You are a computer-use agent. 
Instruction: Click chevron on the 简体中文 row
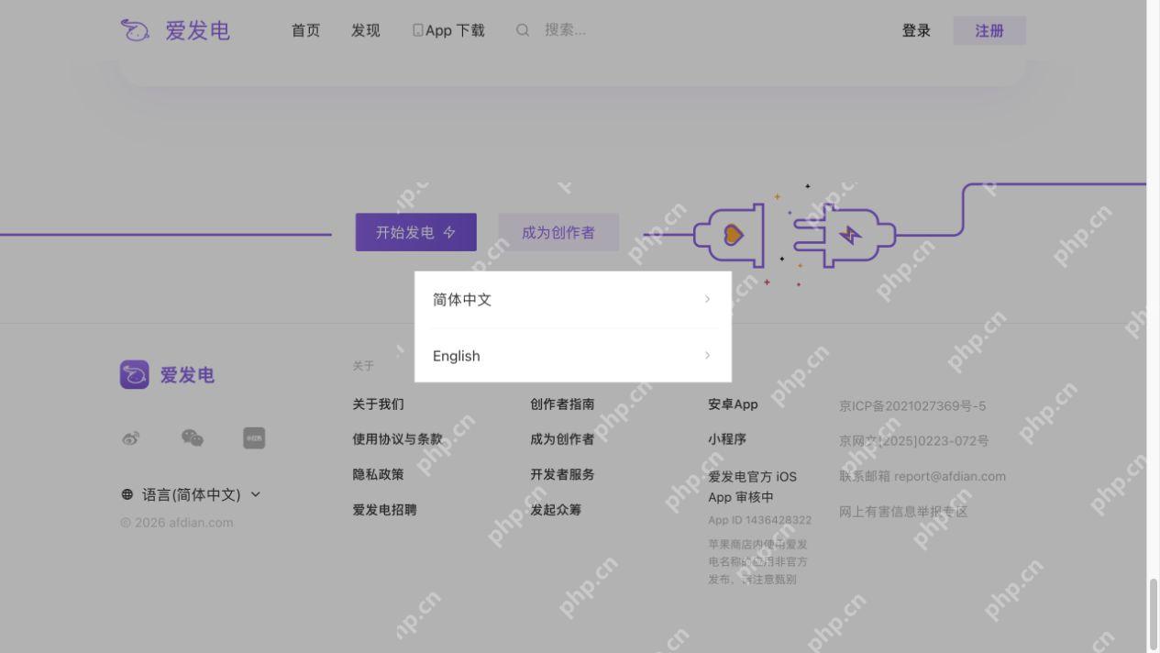pos(707,299)
